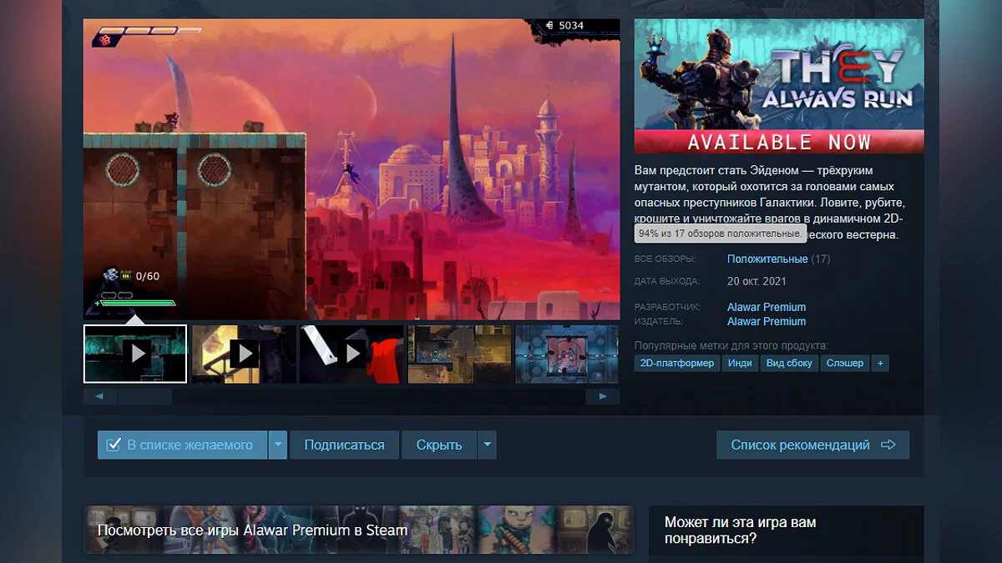Viewport: 1002px width, 563px height.
Task: Click the They Always Run header image
Action: 779,86
